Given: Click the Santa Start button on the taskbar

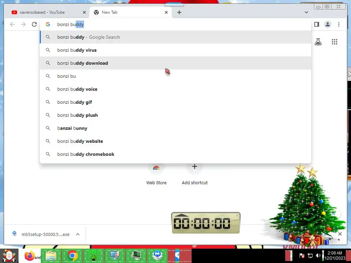Looking at the screenshot, I should tap(9, 255).
